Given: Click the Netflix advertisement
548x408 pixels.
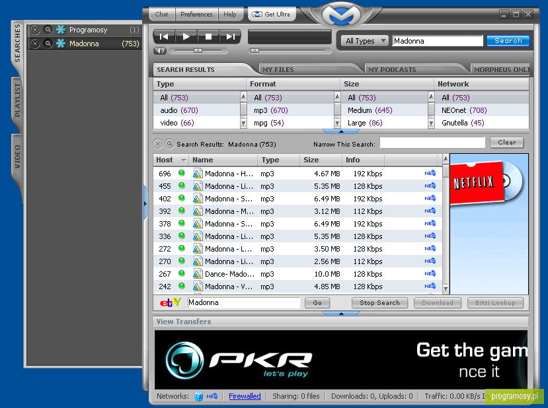Looking at the screenshot, I should pos(489,224).
